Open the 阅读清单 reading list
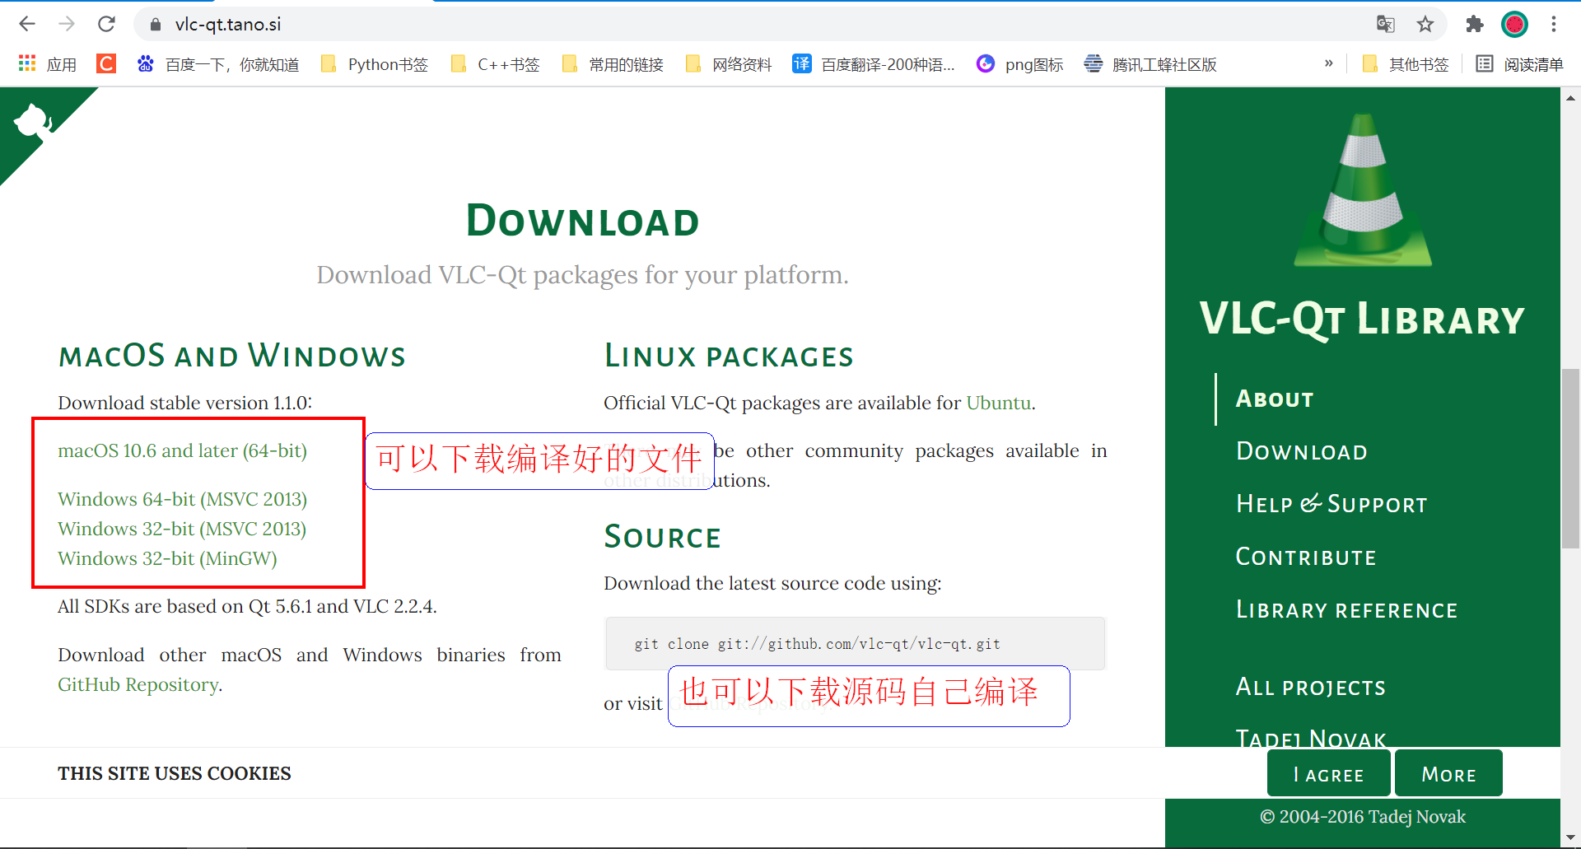The height and width of the screenshot is (849, 1581). point(1519,64)
